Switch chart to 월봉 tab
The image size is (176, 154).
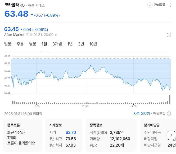(33, 44)
